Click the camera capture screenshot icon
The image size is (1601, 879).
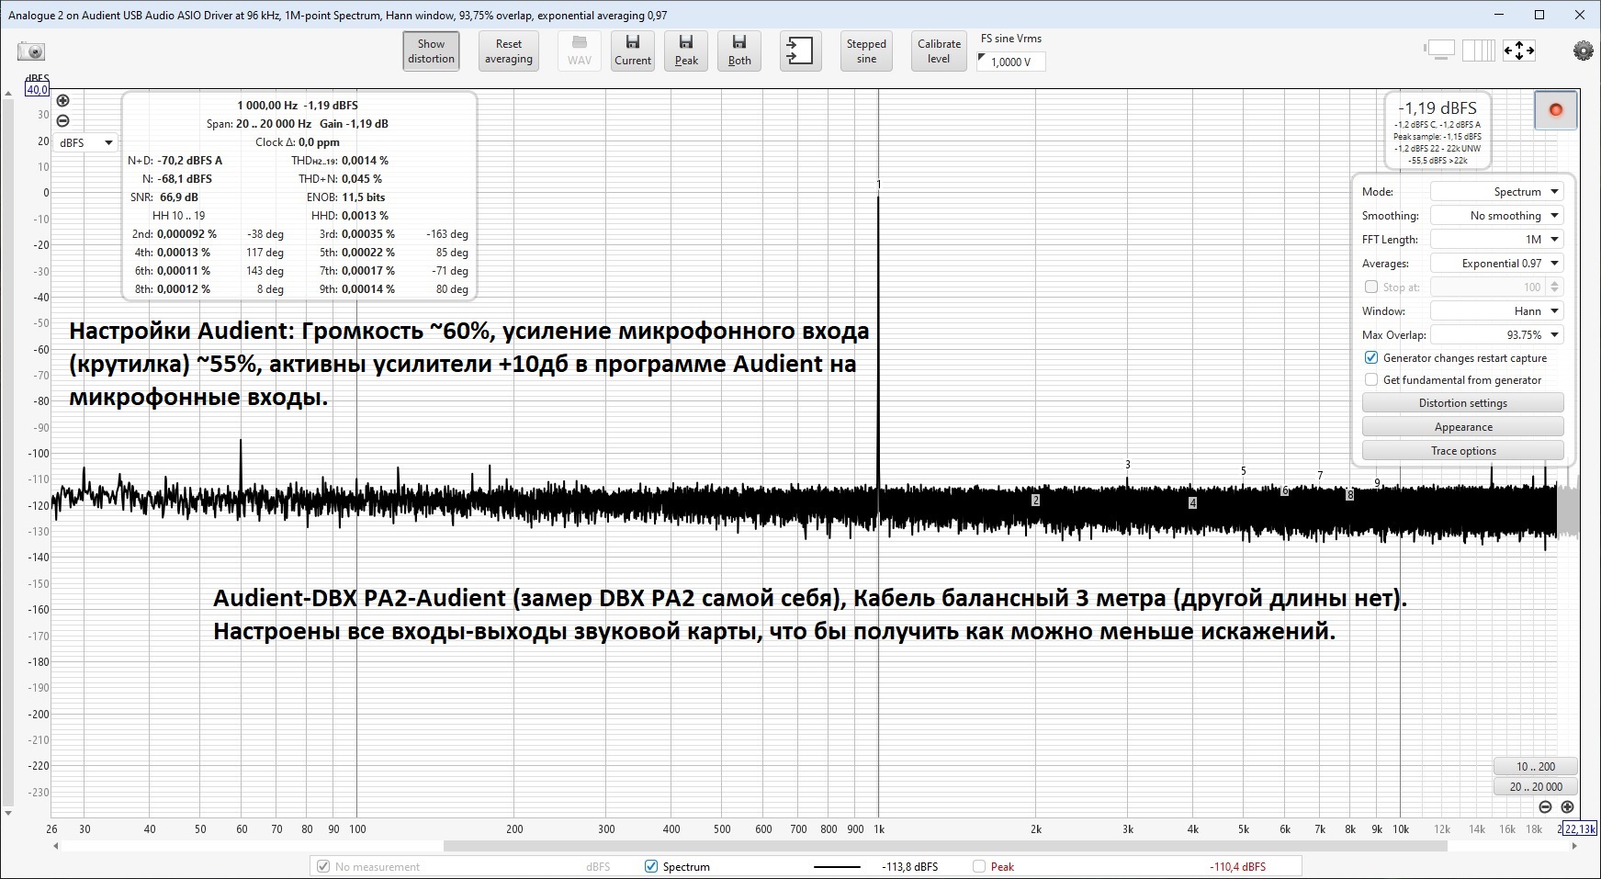(x=31, y=52)
